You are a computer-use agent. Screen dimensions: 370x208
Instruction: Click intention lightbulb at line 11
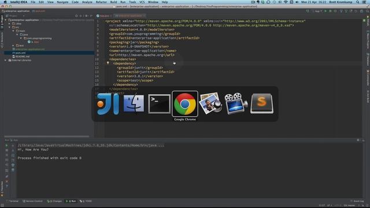pos(108,63)
